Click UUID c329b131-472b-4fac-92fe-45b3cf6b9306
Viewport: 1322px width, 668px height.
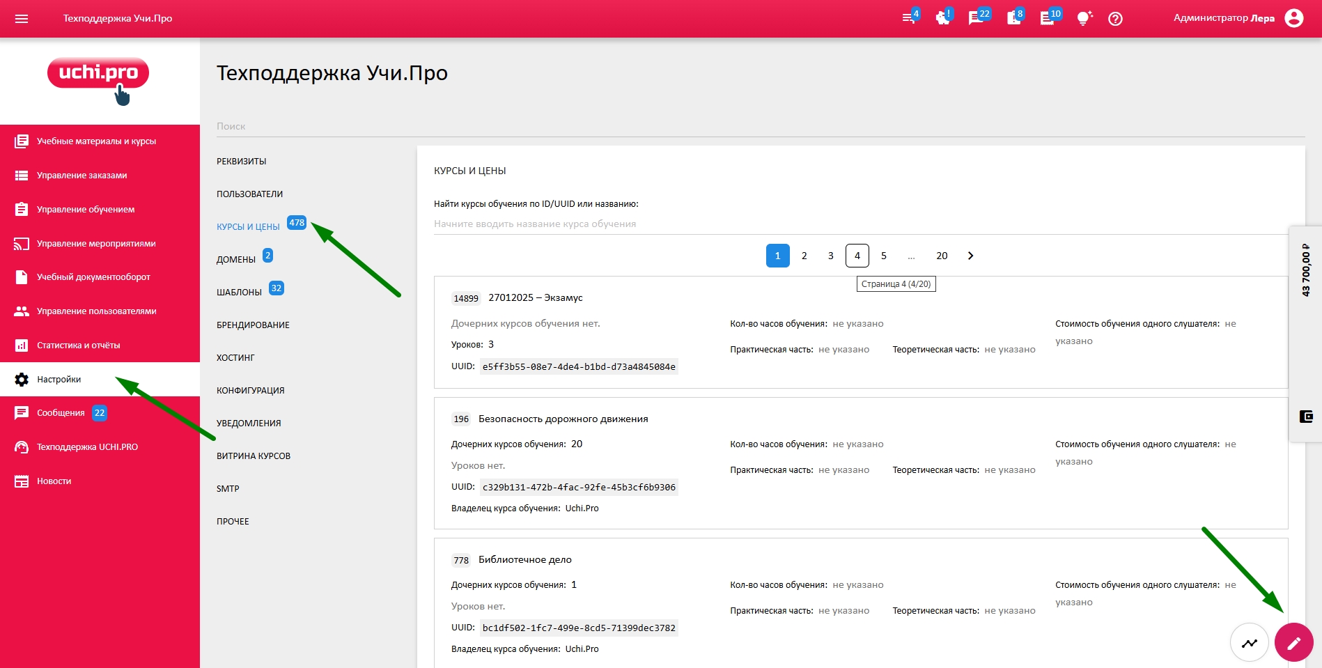coord(579,488)
